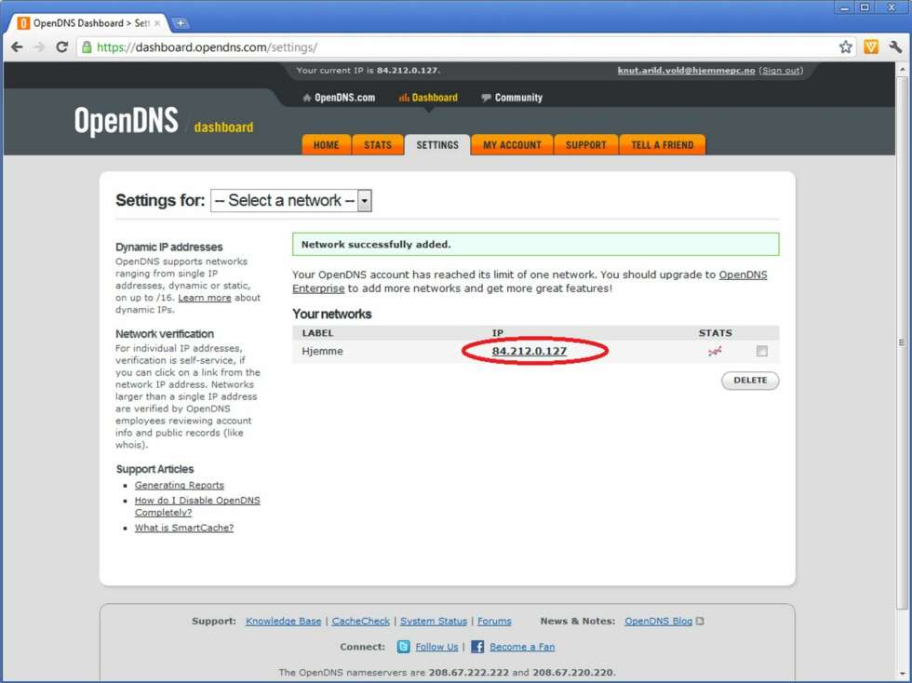Open the wrench settings menu
Image resolution: width=912 pixels, height=683 pixels.
click(895, 47)
